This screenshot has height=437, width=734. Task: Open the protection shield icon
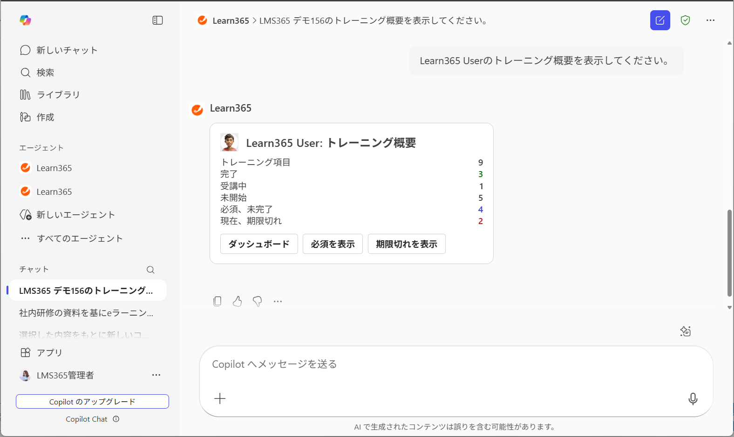pyautogui.click(x=685, y=20)
